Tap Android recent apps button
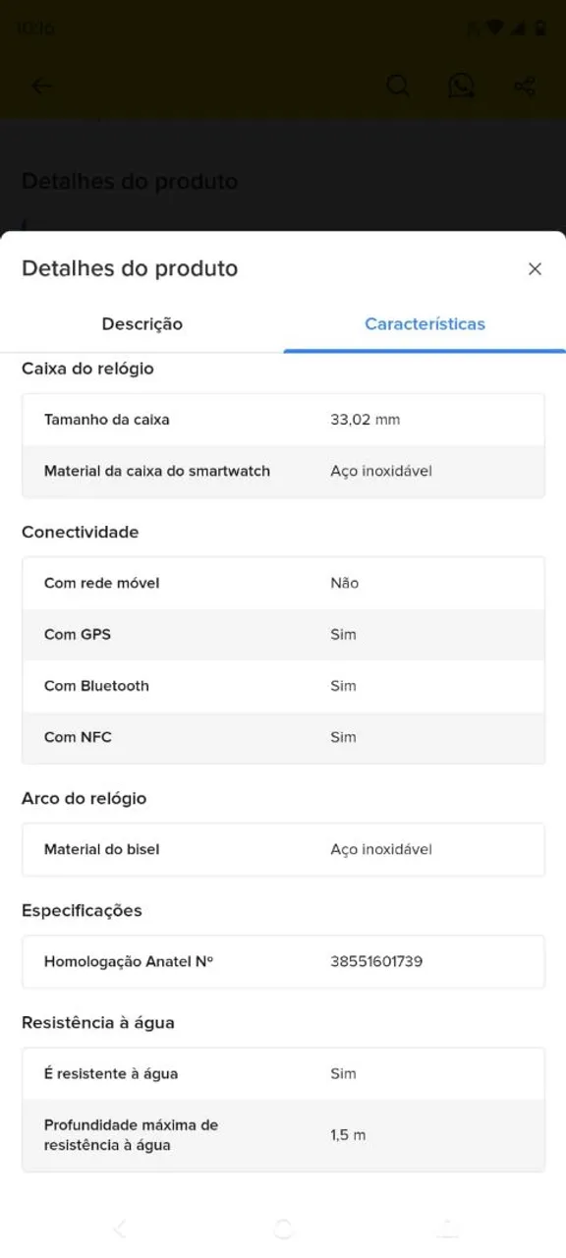This screenshot has width=566, height=1258. 447,1228
